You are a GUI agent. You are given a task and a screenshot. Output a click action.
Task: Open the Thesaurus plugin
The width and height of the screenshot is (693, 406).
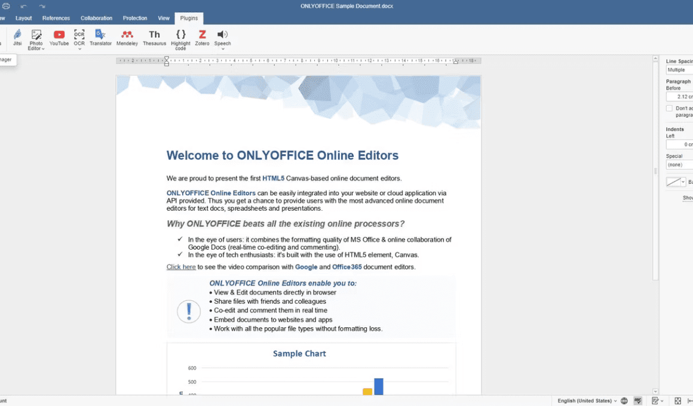tap(154, 38)
